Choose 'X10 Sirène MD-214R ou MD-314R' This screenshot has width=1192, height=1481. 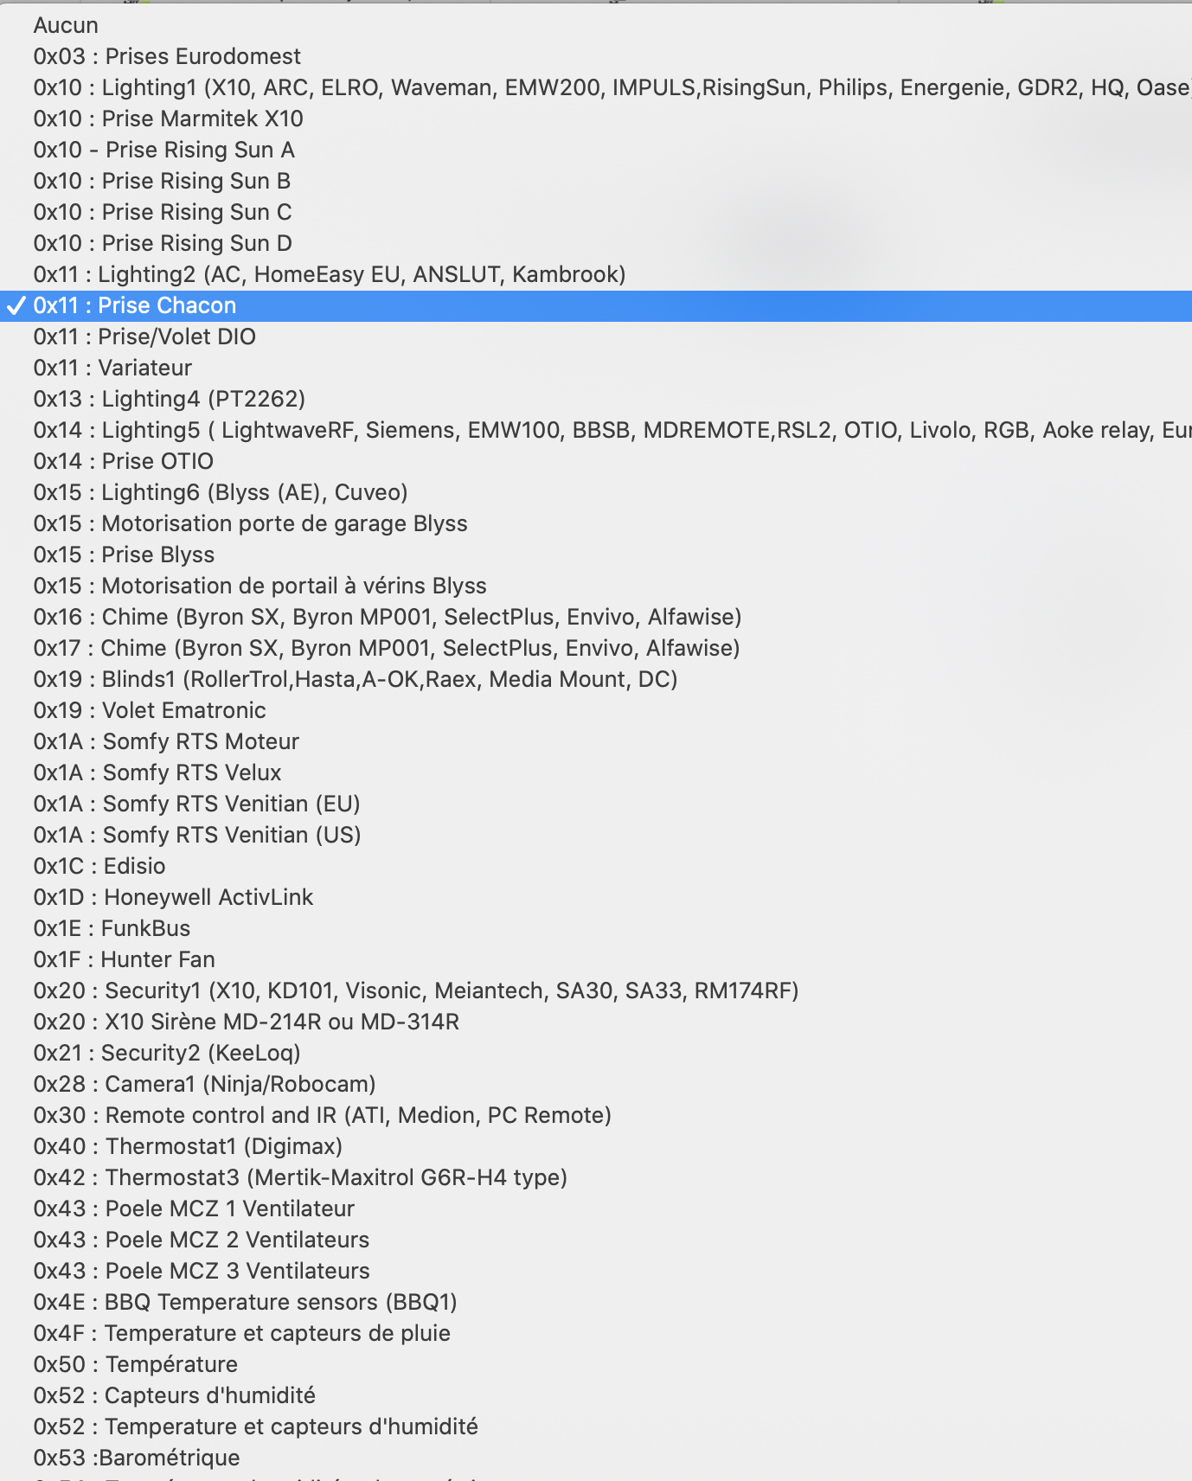[x=596, y=1022]
